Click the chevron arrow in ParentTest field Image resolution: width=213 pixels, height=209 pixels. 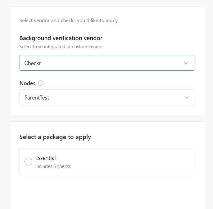[187, 97]
